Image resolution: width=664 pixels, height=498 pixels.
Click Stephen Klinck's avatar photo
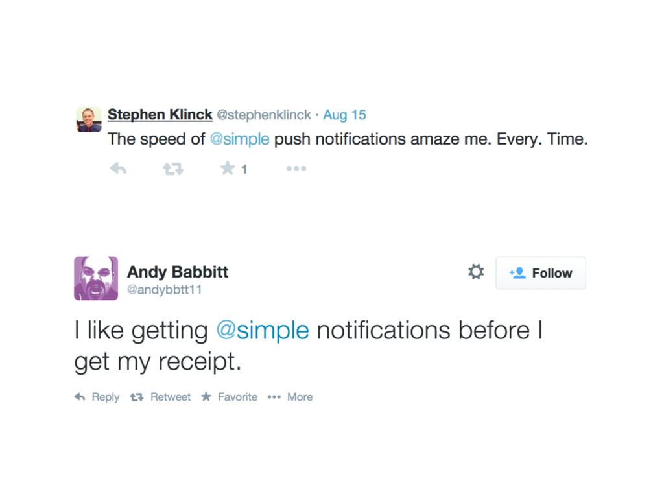click(89, 119)
